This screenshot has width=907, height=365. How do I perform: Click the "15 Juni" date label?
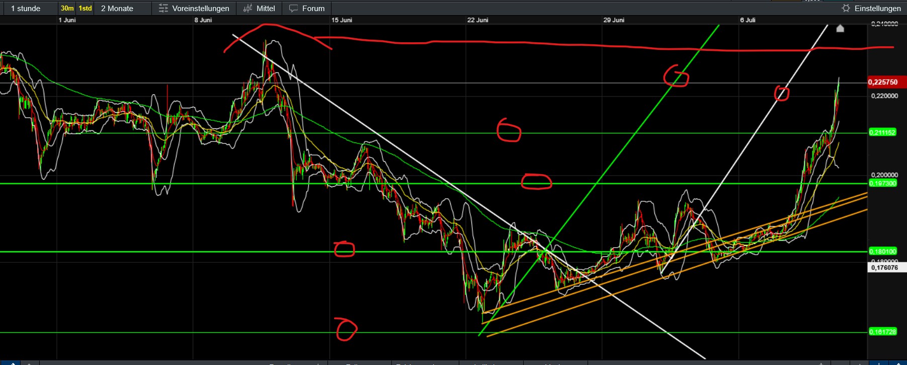coord(342,20)
